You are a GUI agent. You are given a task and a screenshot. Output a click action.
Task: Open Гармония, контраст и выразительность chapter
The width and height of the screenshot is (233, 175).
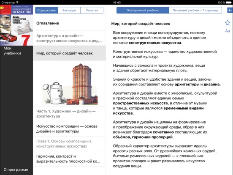coord(69,159)
